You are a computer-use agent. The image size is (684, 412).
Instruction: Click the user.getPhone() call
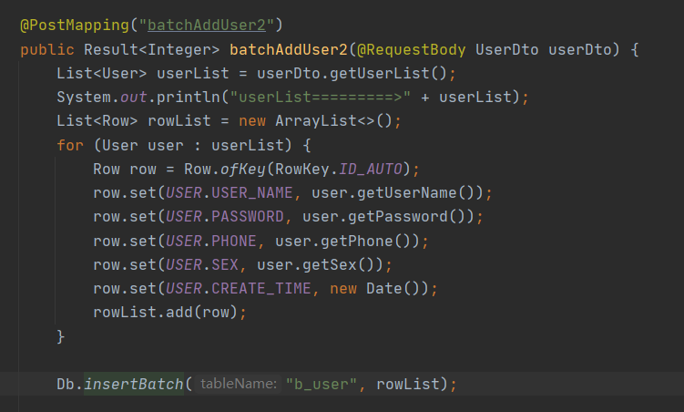347,241
